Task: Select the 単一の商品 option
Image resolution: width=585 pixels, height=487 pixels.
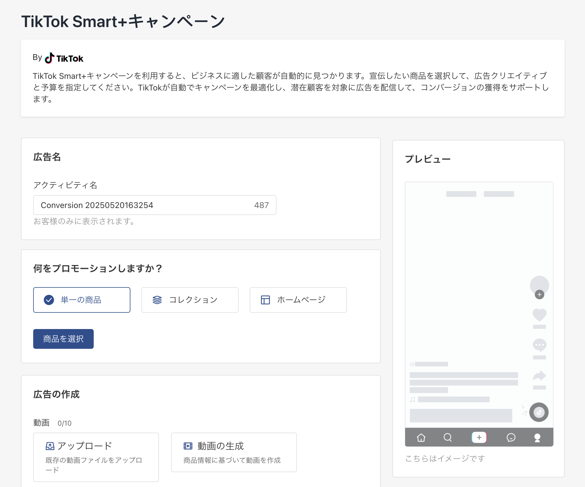Action: pos(82,300)
